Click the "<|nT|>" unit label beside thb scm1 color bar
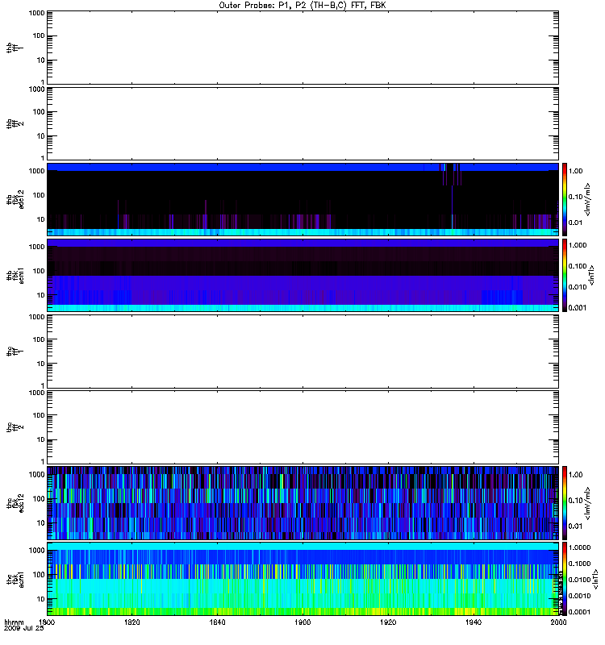This screenshot has width=605, height=645. pos(592,275)
